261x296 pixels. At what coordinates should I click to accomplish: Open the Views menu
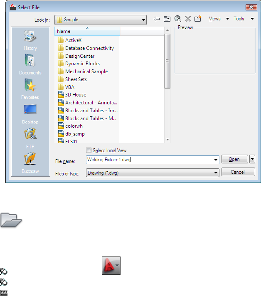[219, 19]
